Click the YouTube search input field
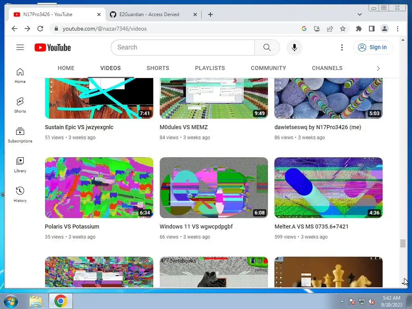Image resolution: width=412 pixels, height=309 pixels. click(x=183, y=47)
